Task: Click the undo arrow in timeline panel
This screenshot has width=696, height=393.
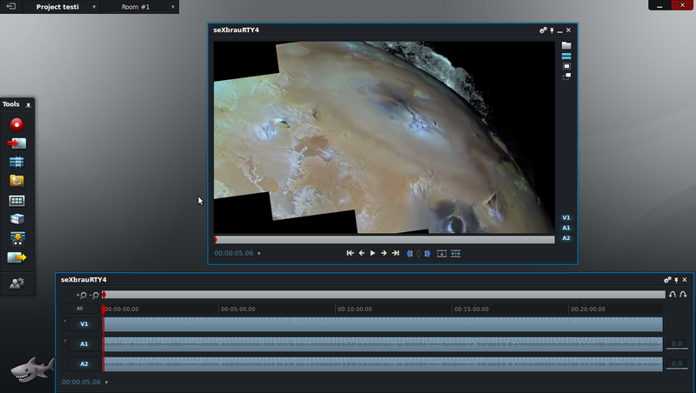Action: tap(672, 295)
